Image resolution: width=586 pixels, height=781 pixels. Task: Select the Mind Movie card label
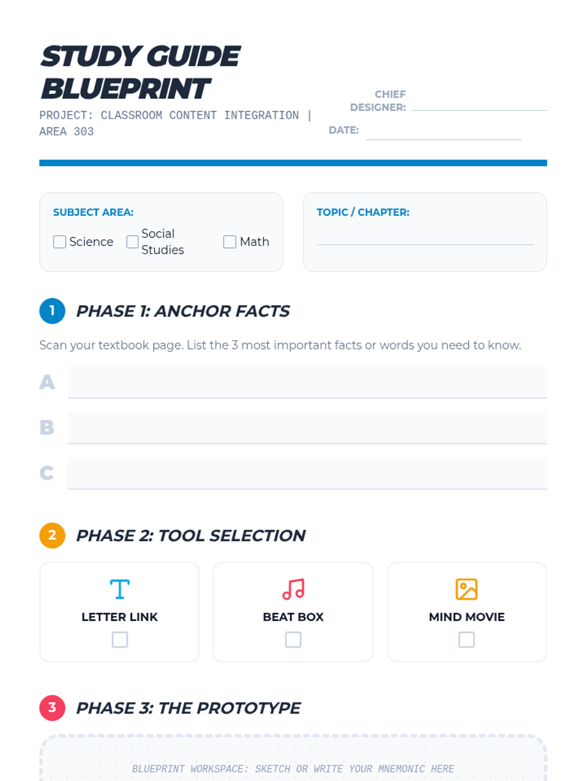pos(466,617)
